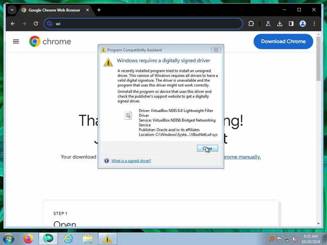Screen dimensions: 327x245
Task: Open Chrome three-dot menu
Action: tap(314, 24)
